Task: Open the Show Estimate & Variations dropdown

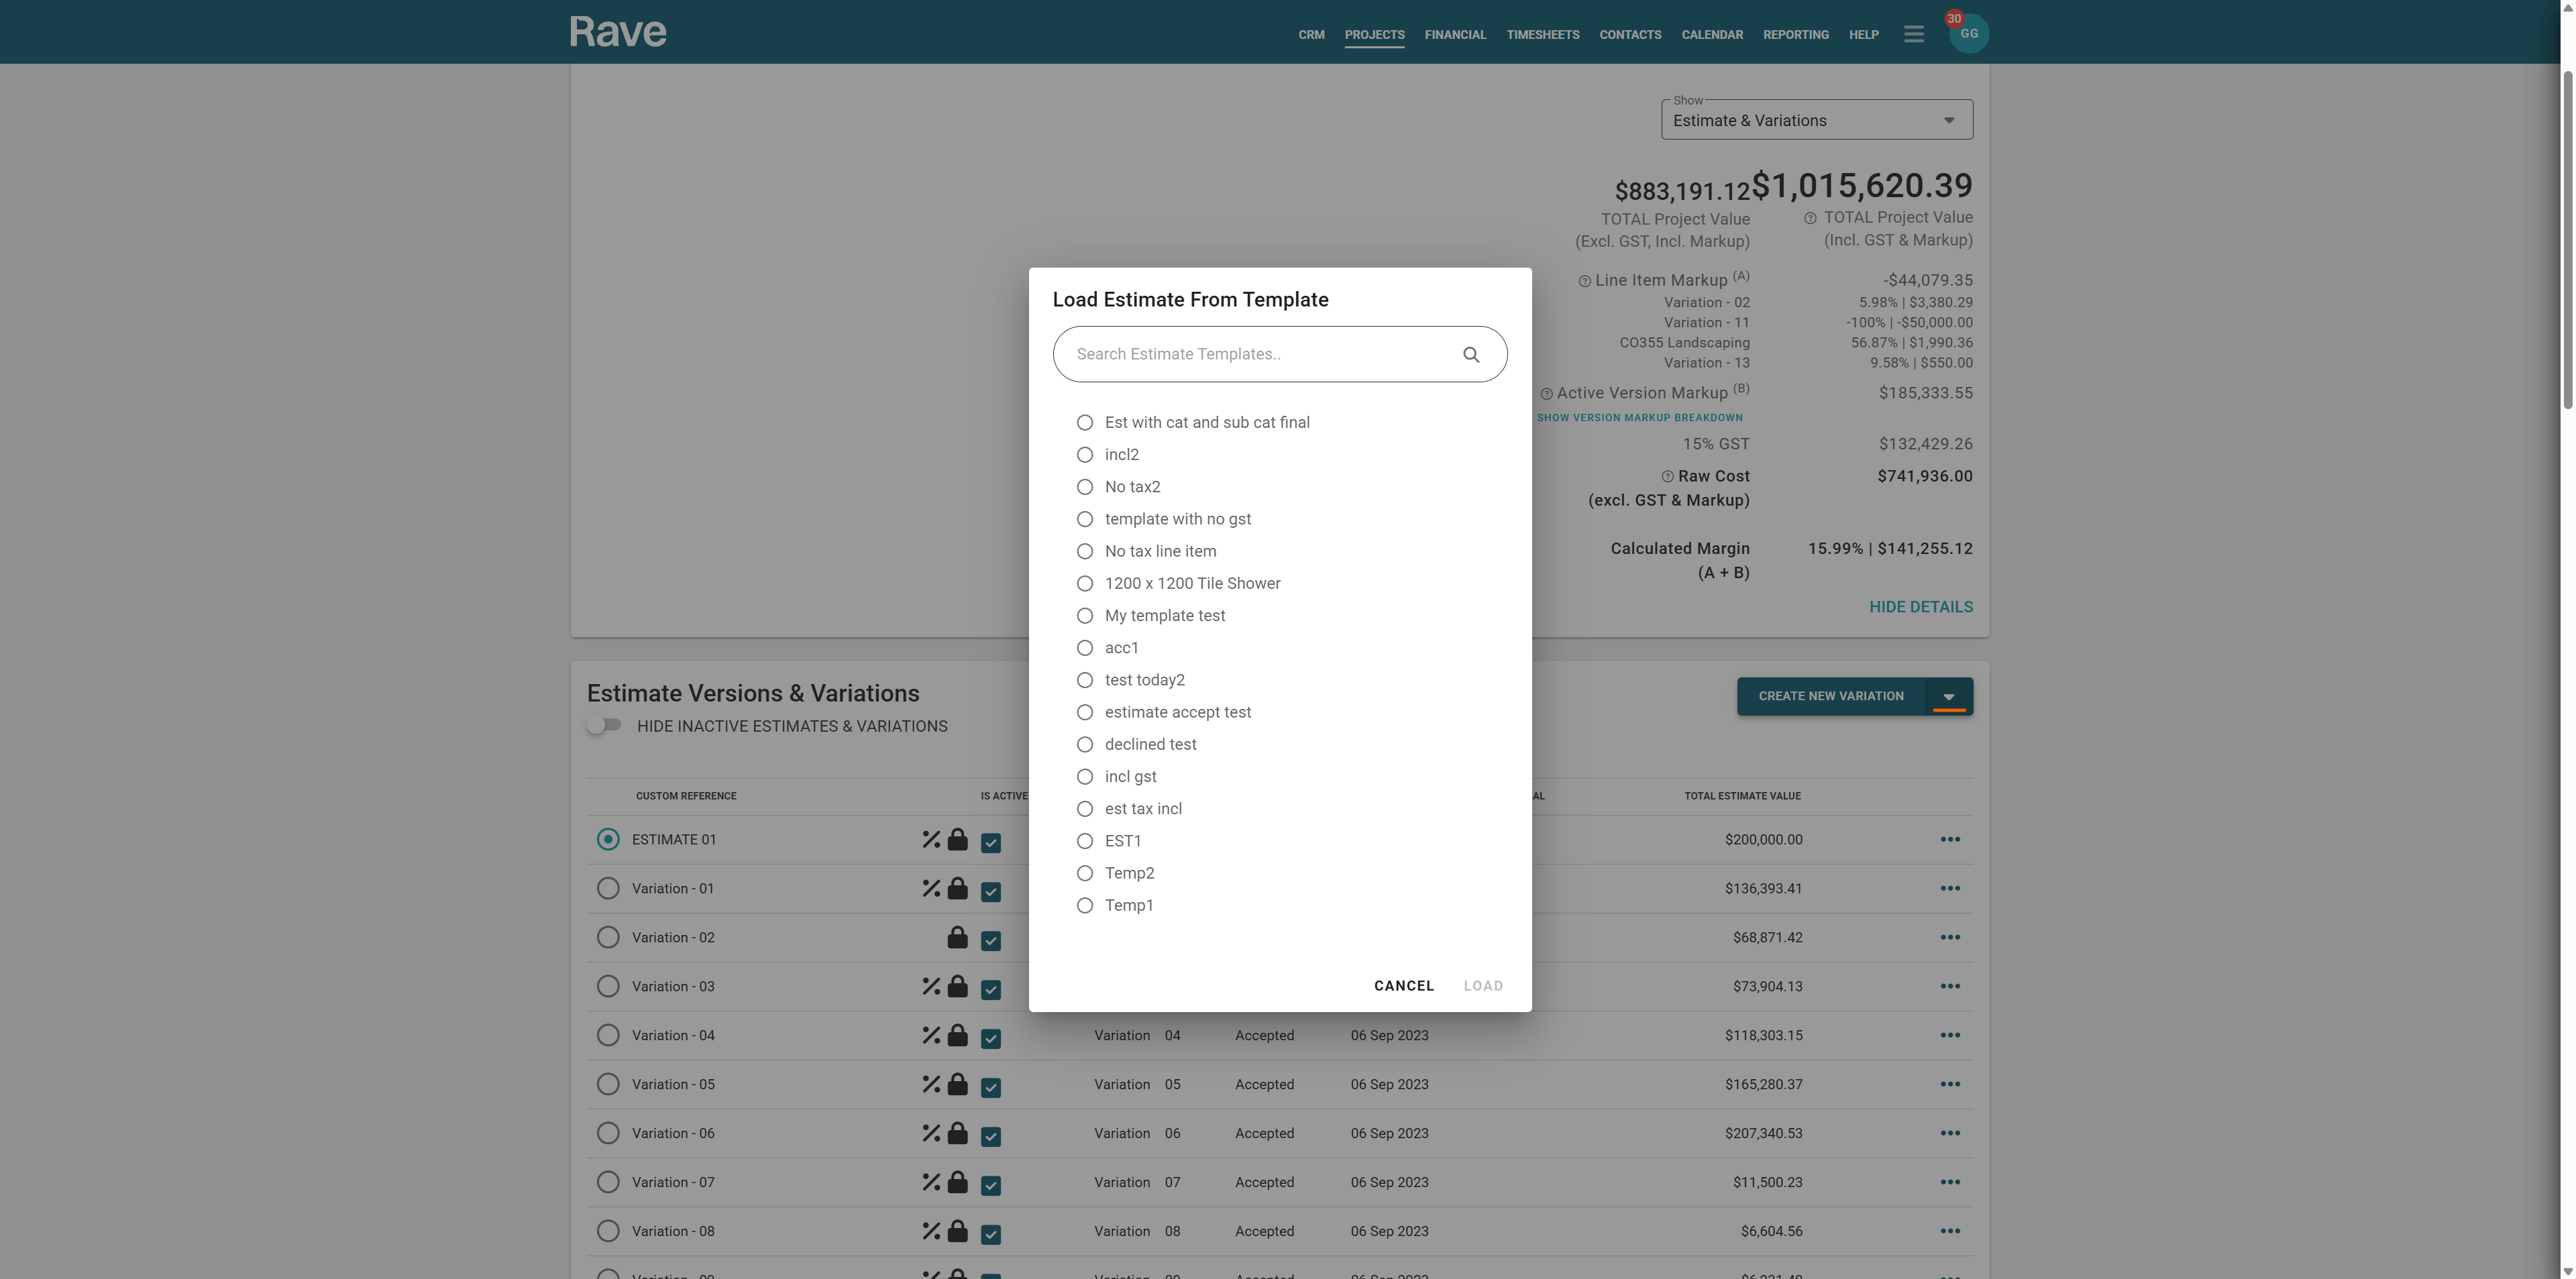Action: coord(1816,120)
